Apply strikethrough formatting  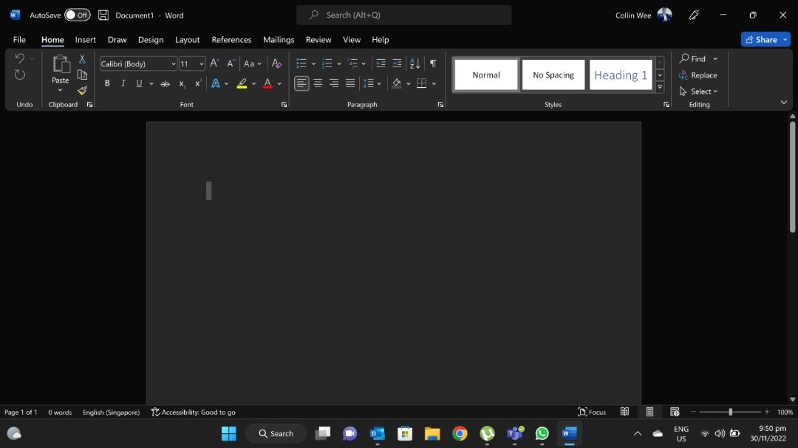[165, 83]
